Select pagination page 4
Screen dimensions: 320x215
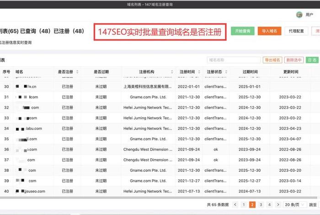[x=269, y=204]
